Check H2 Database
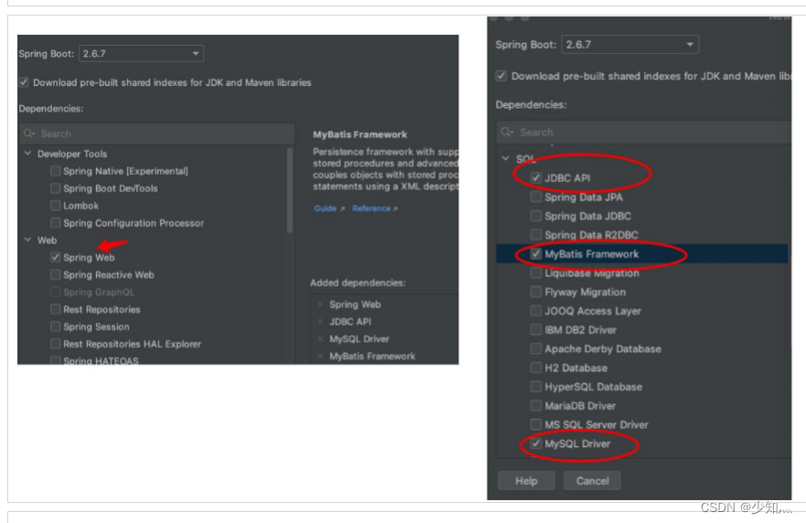 tap(535, 368)
